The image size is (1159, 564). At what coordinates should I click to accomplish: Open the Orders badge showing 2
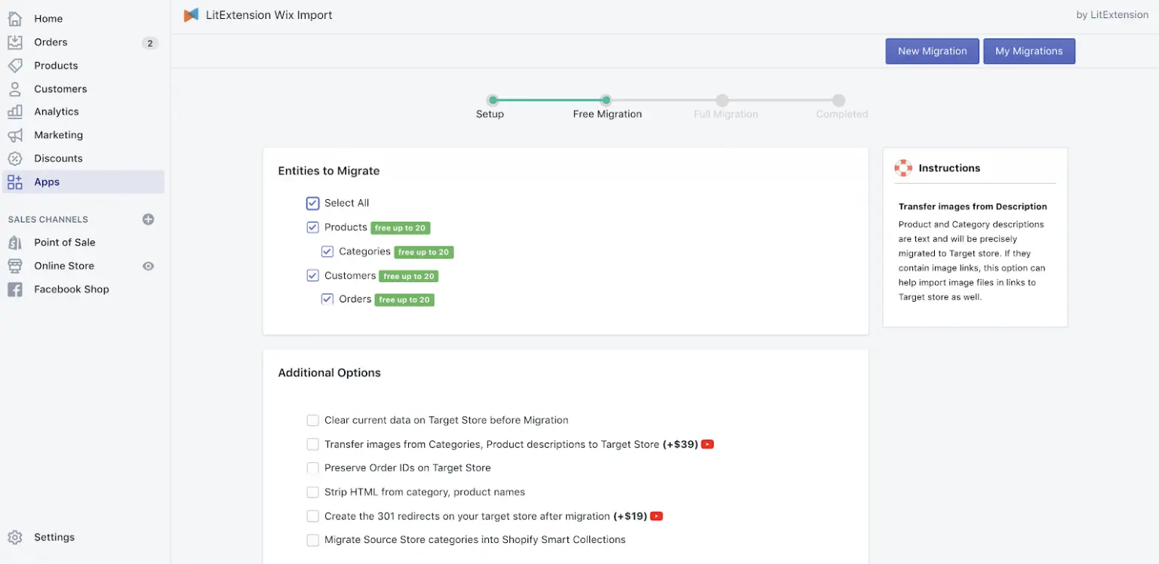tap(150, 43)
